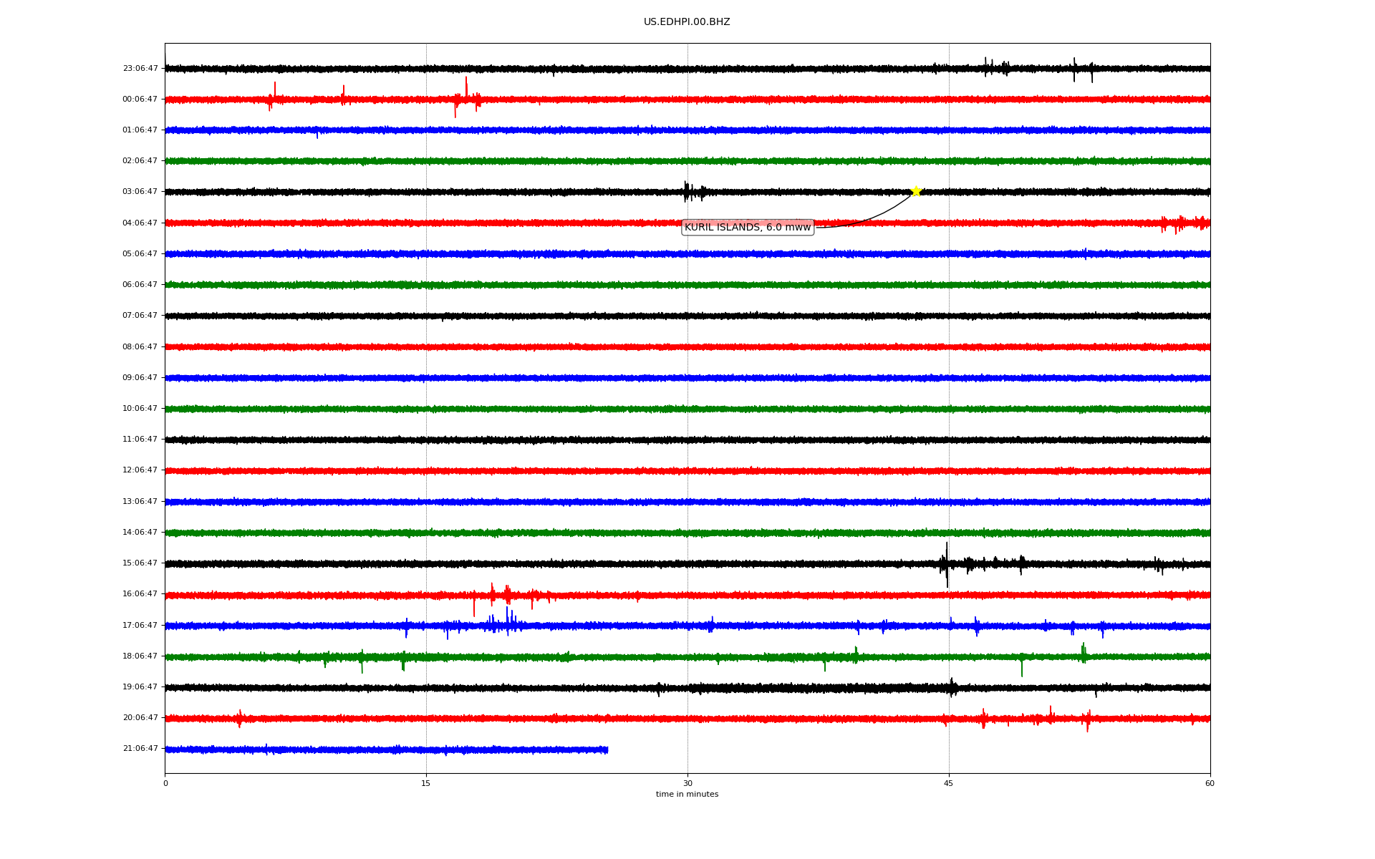
Task: Click the KURIL ISLANDS, 6.0 mww annotation
Action: 748,228
